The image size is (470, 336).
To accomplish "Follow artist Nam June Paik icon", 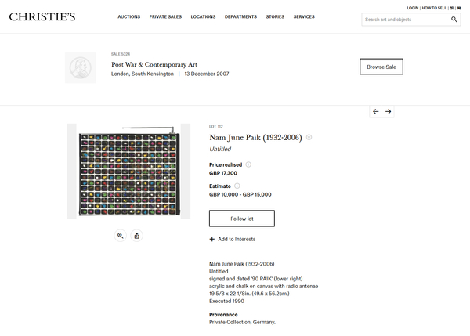I will 309,137.
